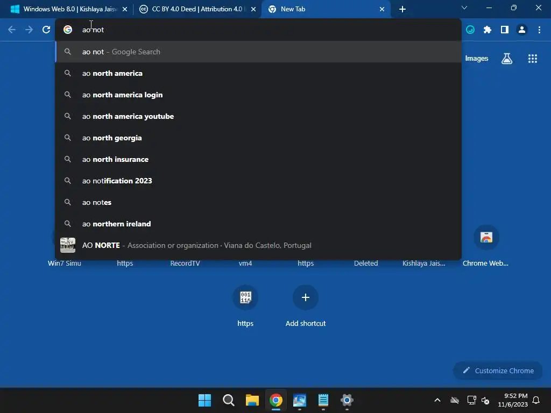Close the CC BY 4.0 Deed tab
The height and width of the screenshot is (413, 551).
click(x=253, y=10)
